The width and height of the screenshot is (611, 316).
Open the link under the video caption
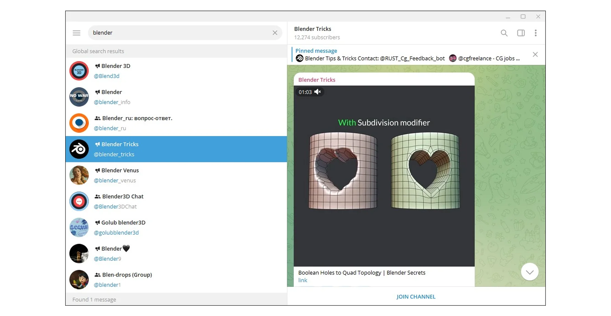(303, 280)
